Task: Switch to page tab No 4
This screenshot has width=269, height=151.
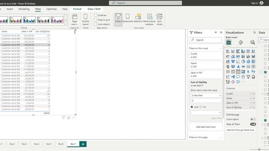Action: (37, 144)
